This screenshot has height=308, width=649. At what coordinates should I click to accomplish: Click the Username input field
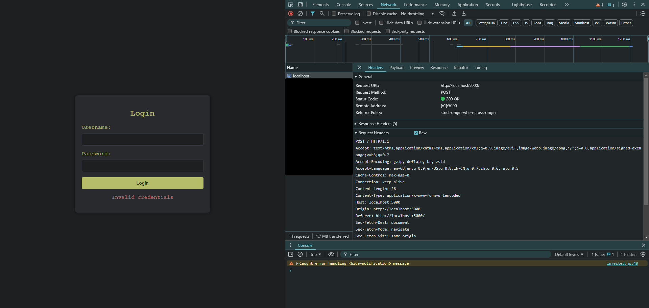142,139
